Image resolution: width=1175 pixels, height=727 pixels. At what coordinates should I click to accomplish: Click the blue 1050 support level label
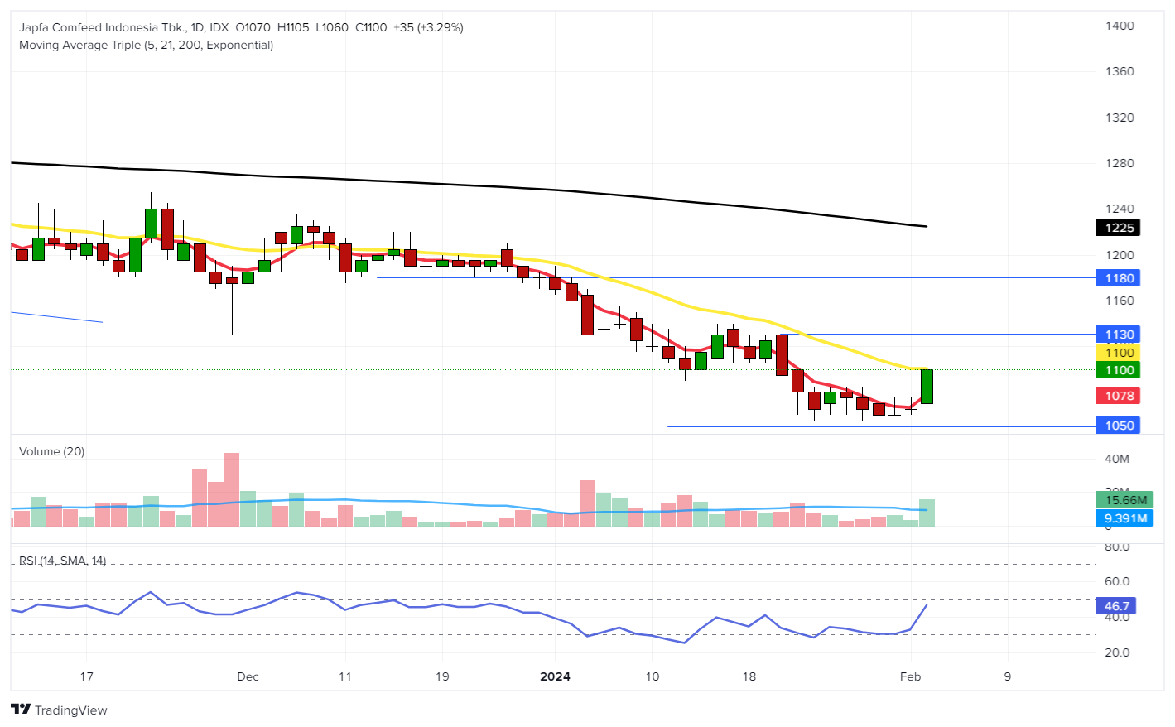(1118, 426)
